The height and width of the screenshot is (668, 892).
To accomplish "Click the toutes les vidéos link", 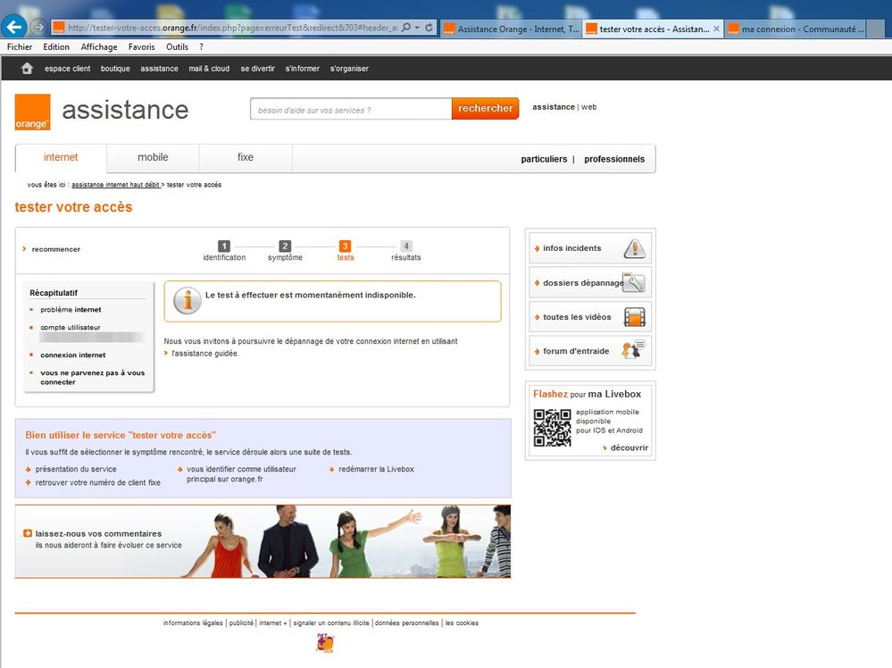I will click(x=577, y=317).
